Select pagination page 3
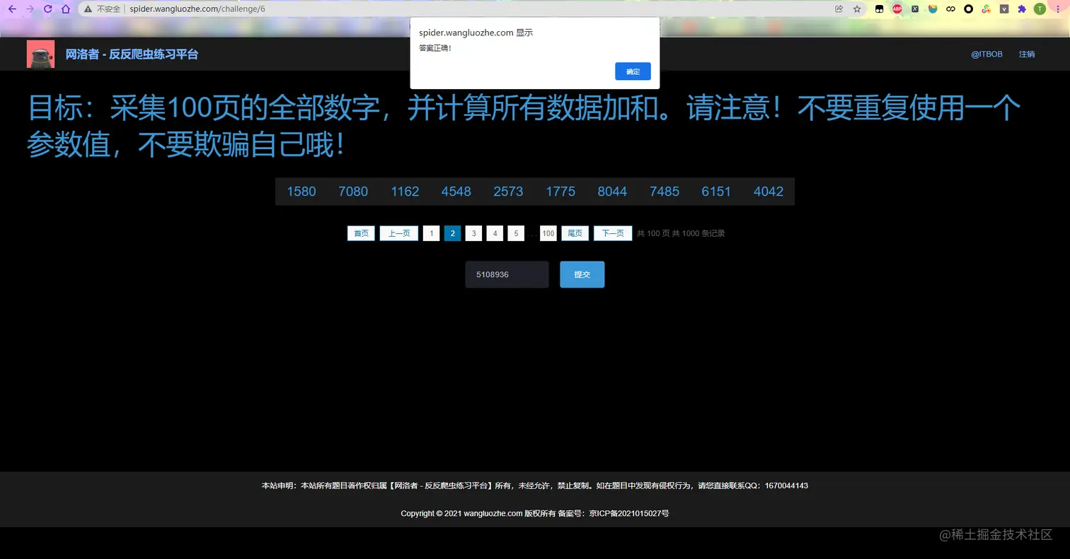Image resolution: width=1070 pixels, height=559 pixels. [474, 233]
